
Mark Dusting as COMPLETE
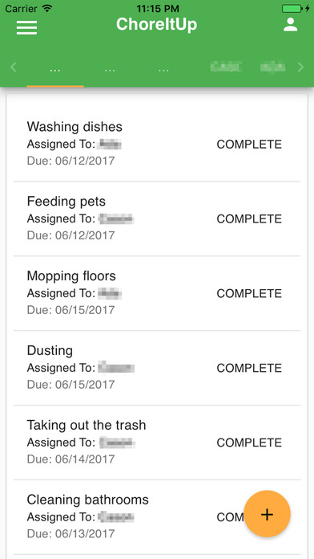coord(249,368)
